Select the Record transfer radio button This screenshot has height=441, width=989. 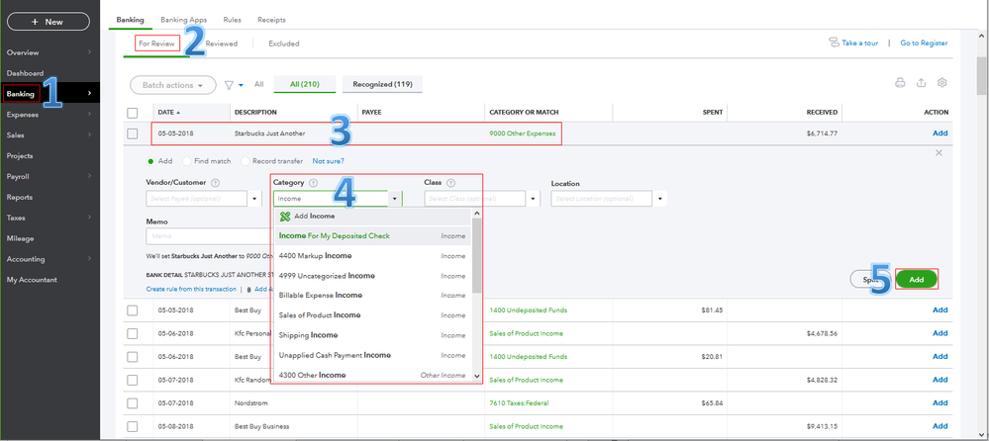click(246, 161)
